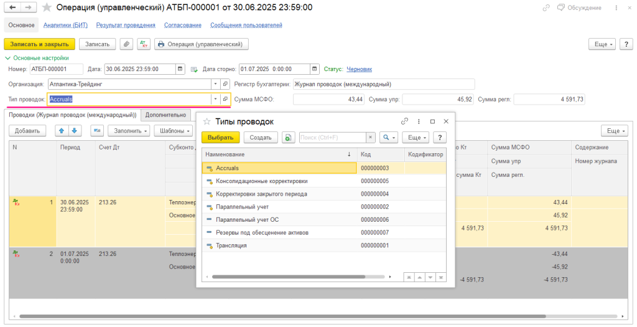The image size is (637, 327).
Task: Click the Черновик status link
Action: [359, 69]
